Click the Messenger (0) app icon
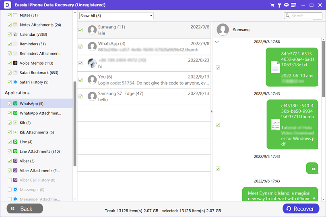The height and width of the screenshot is (217, 326). 15,189
